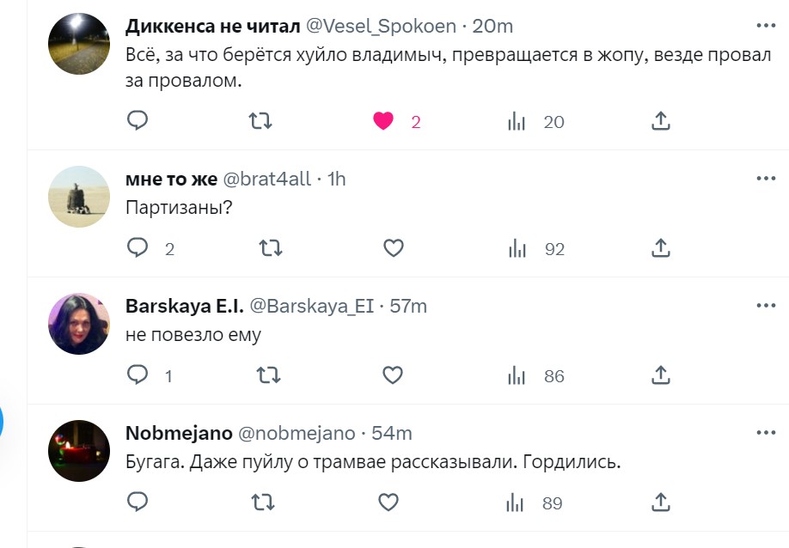Retweet the Vesel_Spokoen post

(x=260, y=121)
